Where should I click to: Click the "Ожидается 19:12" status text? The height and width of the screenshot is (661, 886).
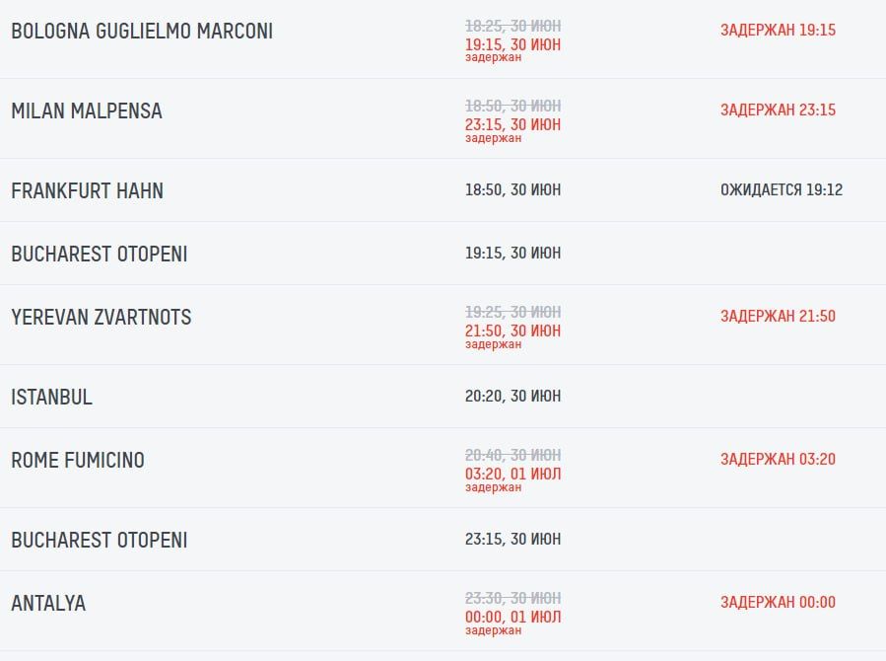[x=782, y=190]
